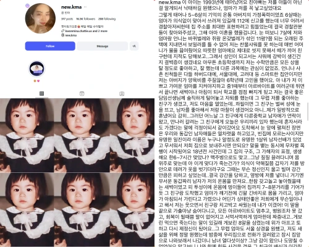View the profile picture
This screenshot has width=309, height=247.
point(40,19)
